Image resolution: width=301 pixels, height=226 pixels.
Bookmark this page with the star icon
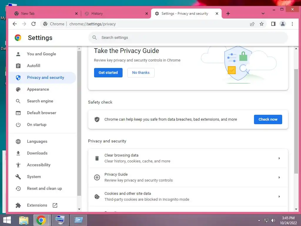tap(261, 24)
